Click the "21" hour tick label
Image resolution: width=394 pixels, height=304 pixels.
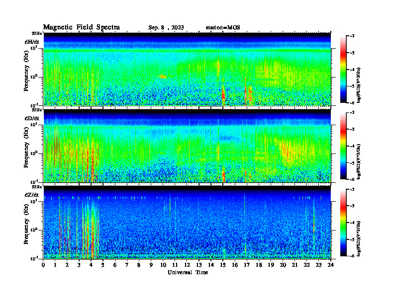(x=295, y=265)
